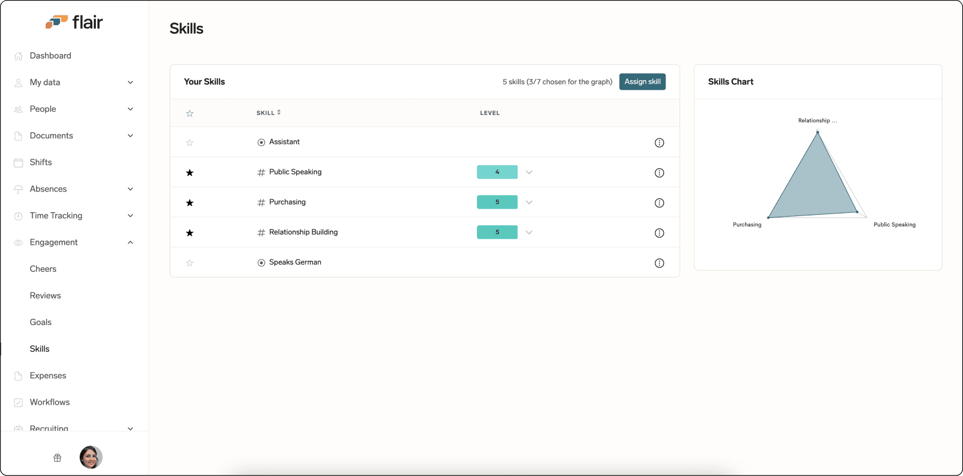
Task: Open Shifts in sidebar
Action: pos(41,163)
